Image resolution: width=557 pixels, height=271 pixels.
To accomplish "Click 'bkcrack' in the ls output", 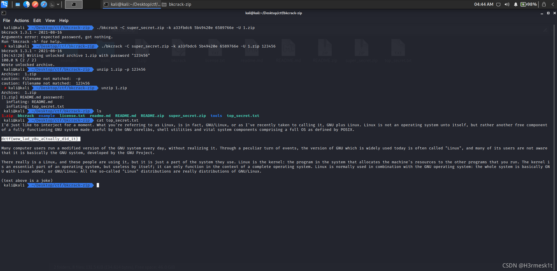I will (x=26, y=116).
